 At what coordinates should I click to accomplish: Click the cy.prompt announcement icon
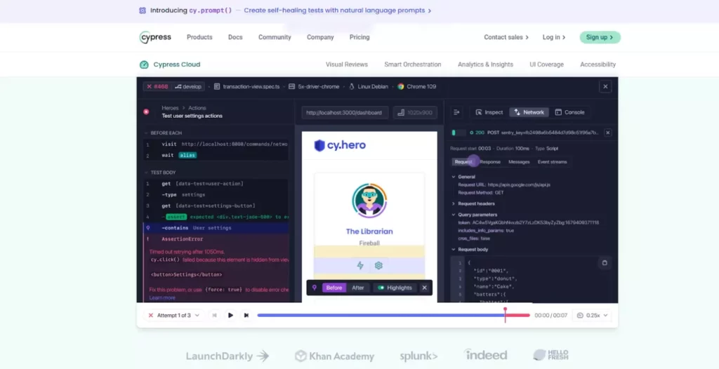point(143,11)
